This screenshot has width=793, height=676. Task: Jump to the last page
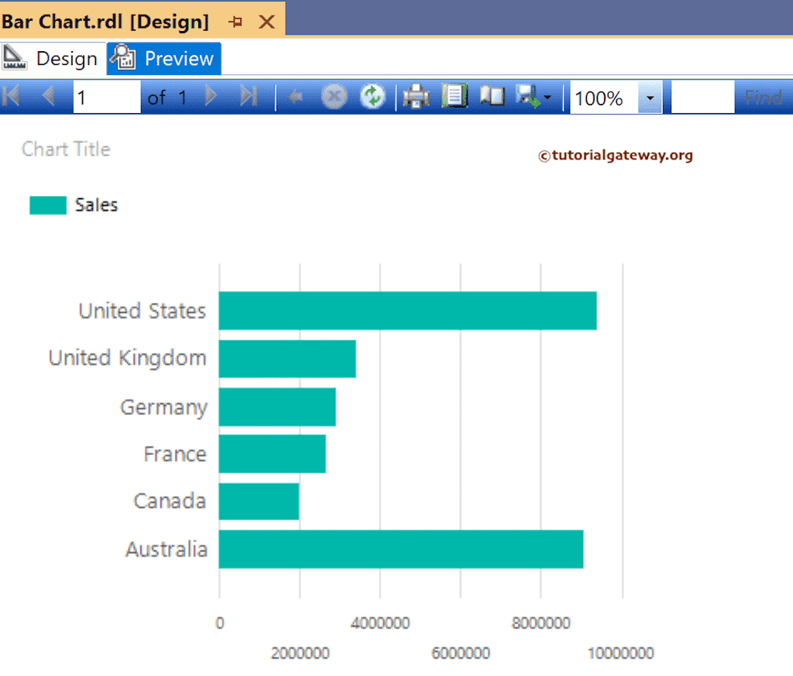(x=249, y=96)
